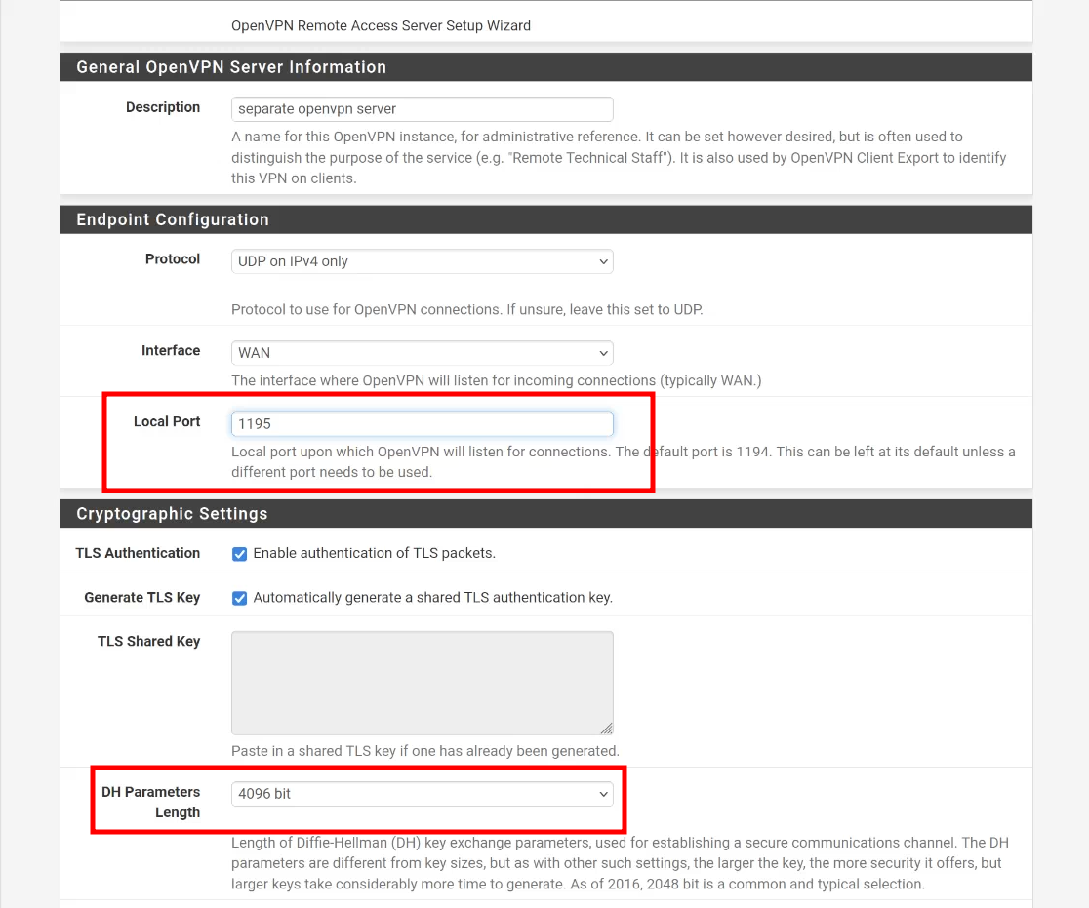Click the Interface label
The width and height of the screenshot is (1089, 908).
pos(171,350)
